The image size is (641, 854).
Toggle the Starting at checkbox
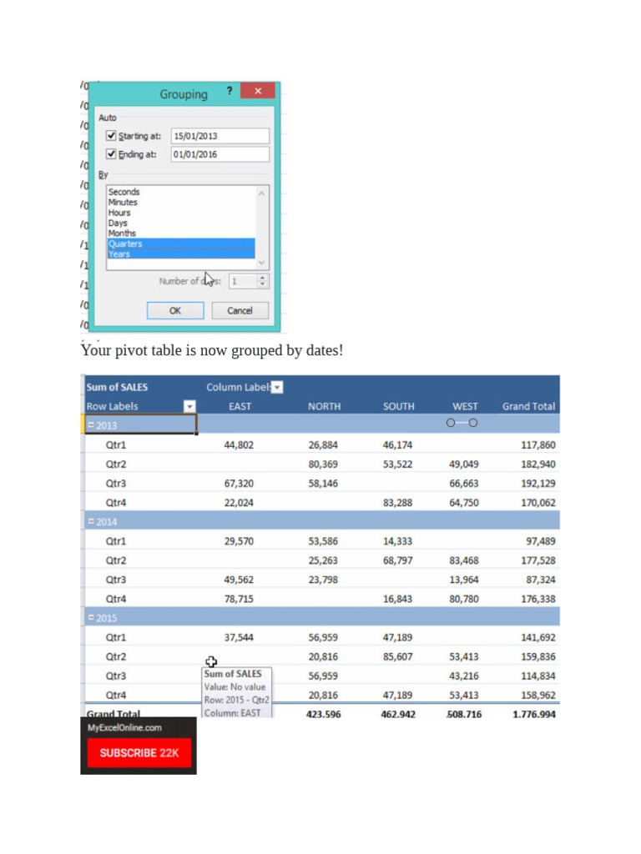111,136
